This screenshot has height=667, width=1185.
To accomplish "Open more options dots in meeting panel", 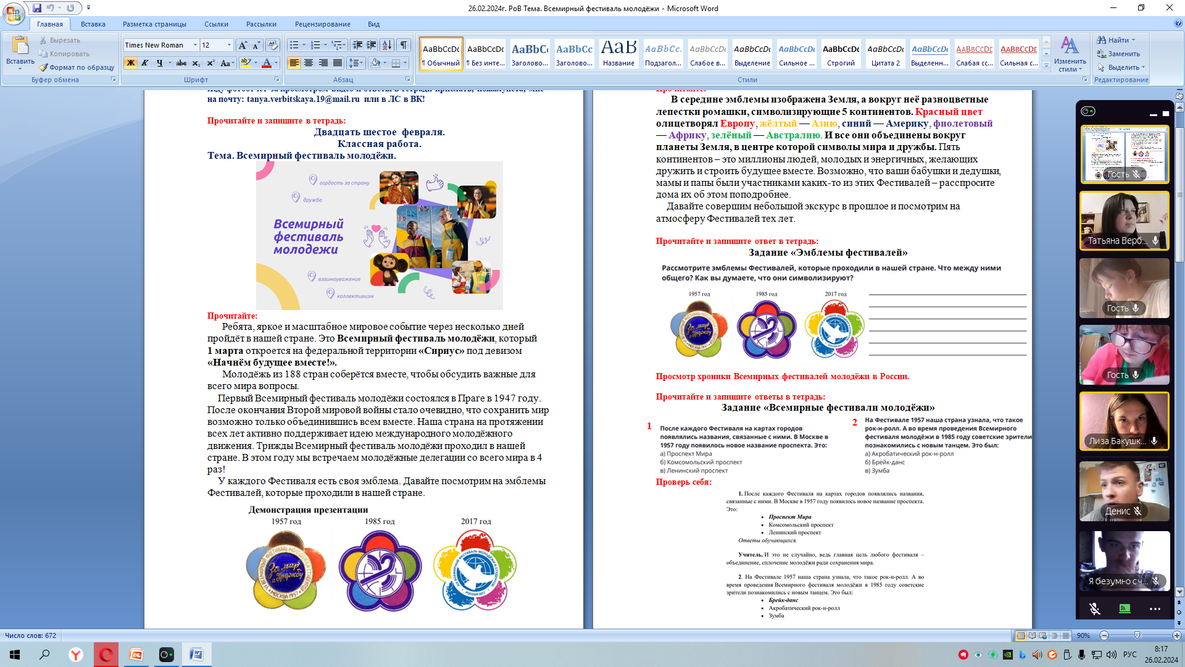I will click(x=1155, y=609).
